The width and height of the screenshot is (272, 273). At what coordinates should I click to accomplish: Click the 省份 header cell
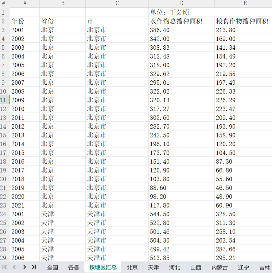(62, 21)
